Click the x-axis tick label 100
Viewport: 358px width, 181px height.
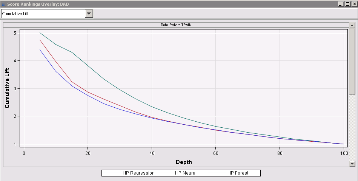[x=344, y=153]
